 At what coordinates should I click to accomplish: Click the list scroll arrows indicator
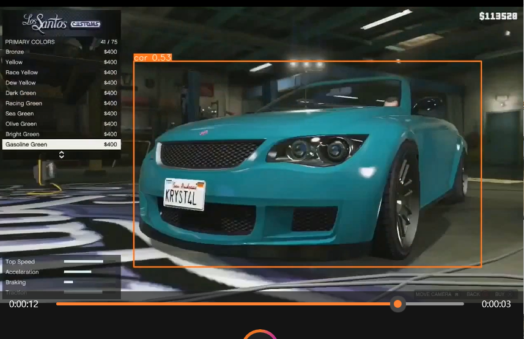tap(62, 155)
